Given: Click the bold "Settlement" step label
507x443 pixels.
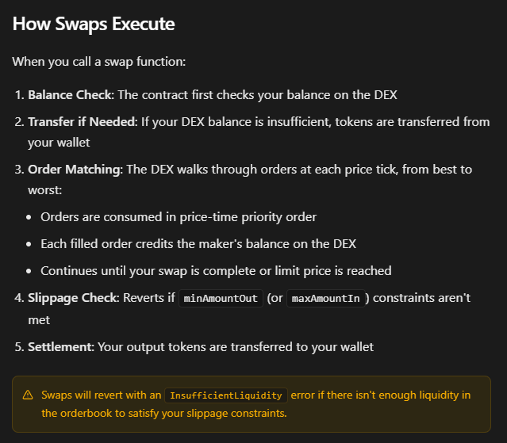Looking at the screenshot, I should (59, 346).
